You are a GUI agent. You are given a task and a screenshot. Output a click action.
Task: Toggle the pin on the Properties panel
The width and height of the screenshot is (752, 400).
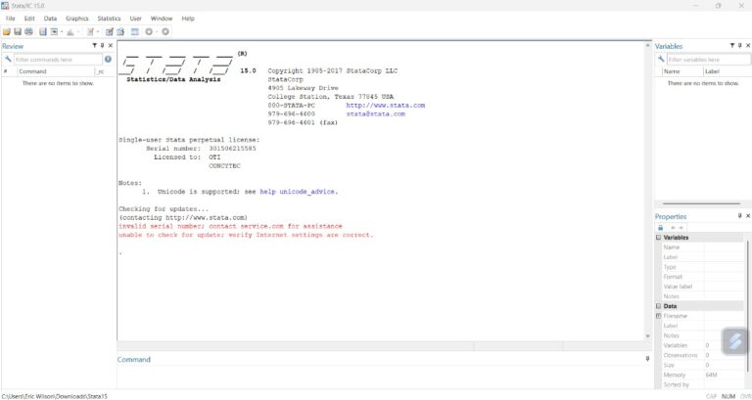(739, 216)
